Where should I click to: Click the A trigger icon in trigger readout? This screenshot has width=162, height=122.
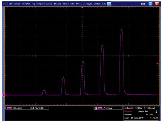click(96, 108)
